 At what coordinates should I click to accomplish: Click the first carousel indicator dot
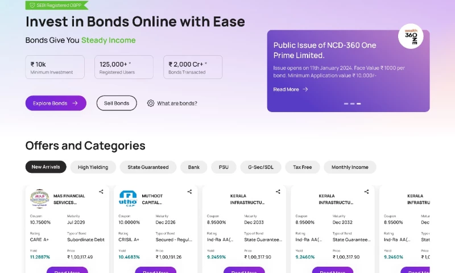pos(345,104)
